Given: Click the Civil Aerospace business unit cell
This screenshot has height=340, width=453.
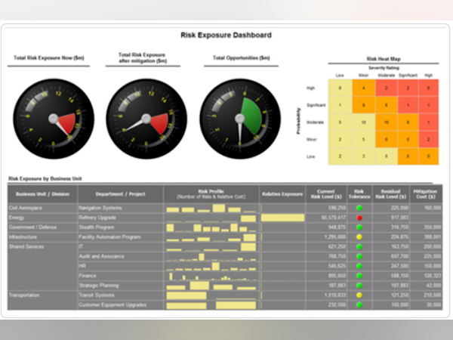Looking at the screenshot, I should pos(42,208).
